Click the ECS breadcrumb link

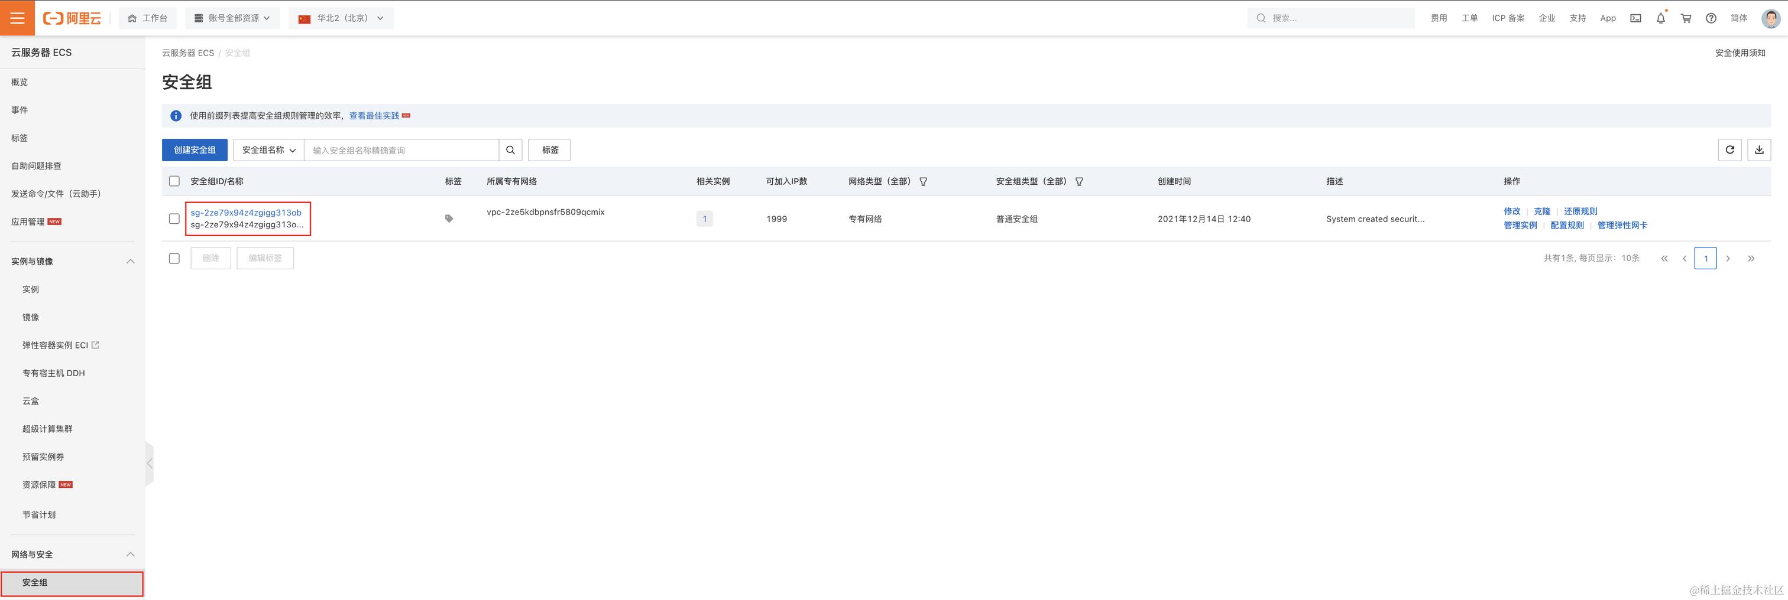click(x=188, y=53)
